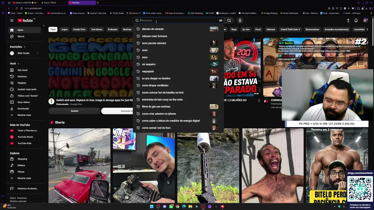
Task: Click the Assistir button on the ad
Action: pos(75,111)
